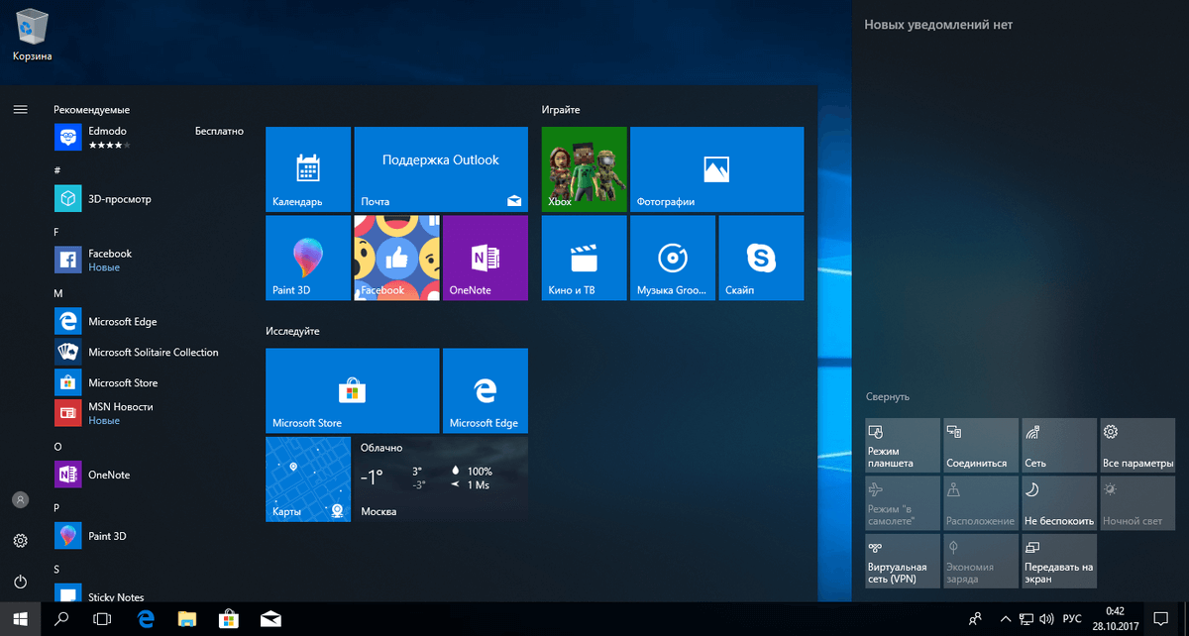1189x636 pixels.
Task: Open Paint 3D from its tile
Action: click(x=307, y=258)
